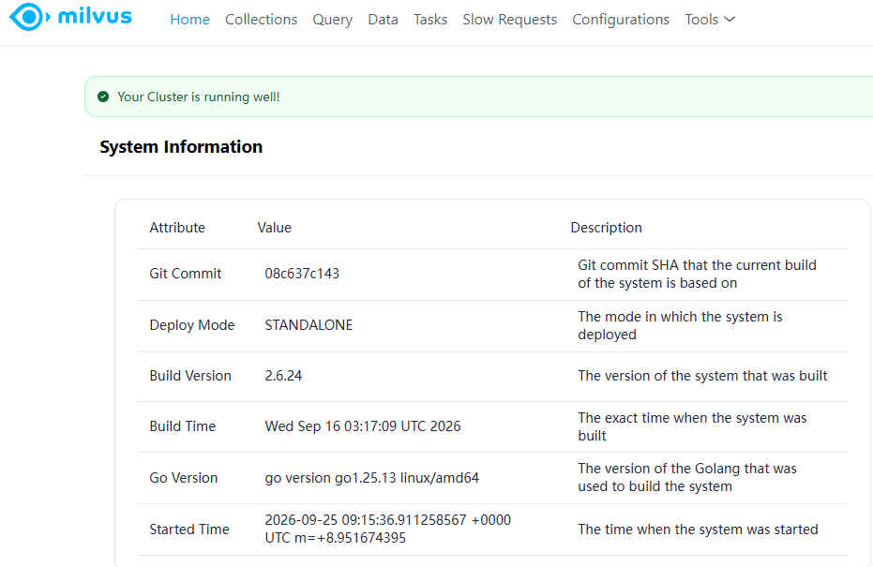Screen dimensions: 873x567
Task: Select the Build Time attribute cell
Action: 183,426
